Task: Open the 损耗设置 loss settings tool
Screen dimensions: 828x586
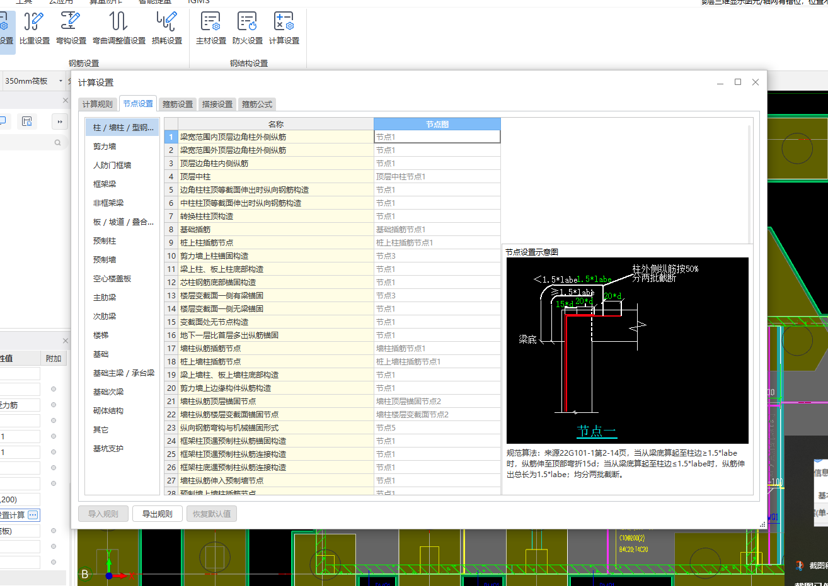Action: pos(166,28)
